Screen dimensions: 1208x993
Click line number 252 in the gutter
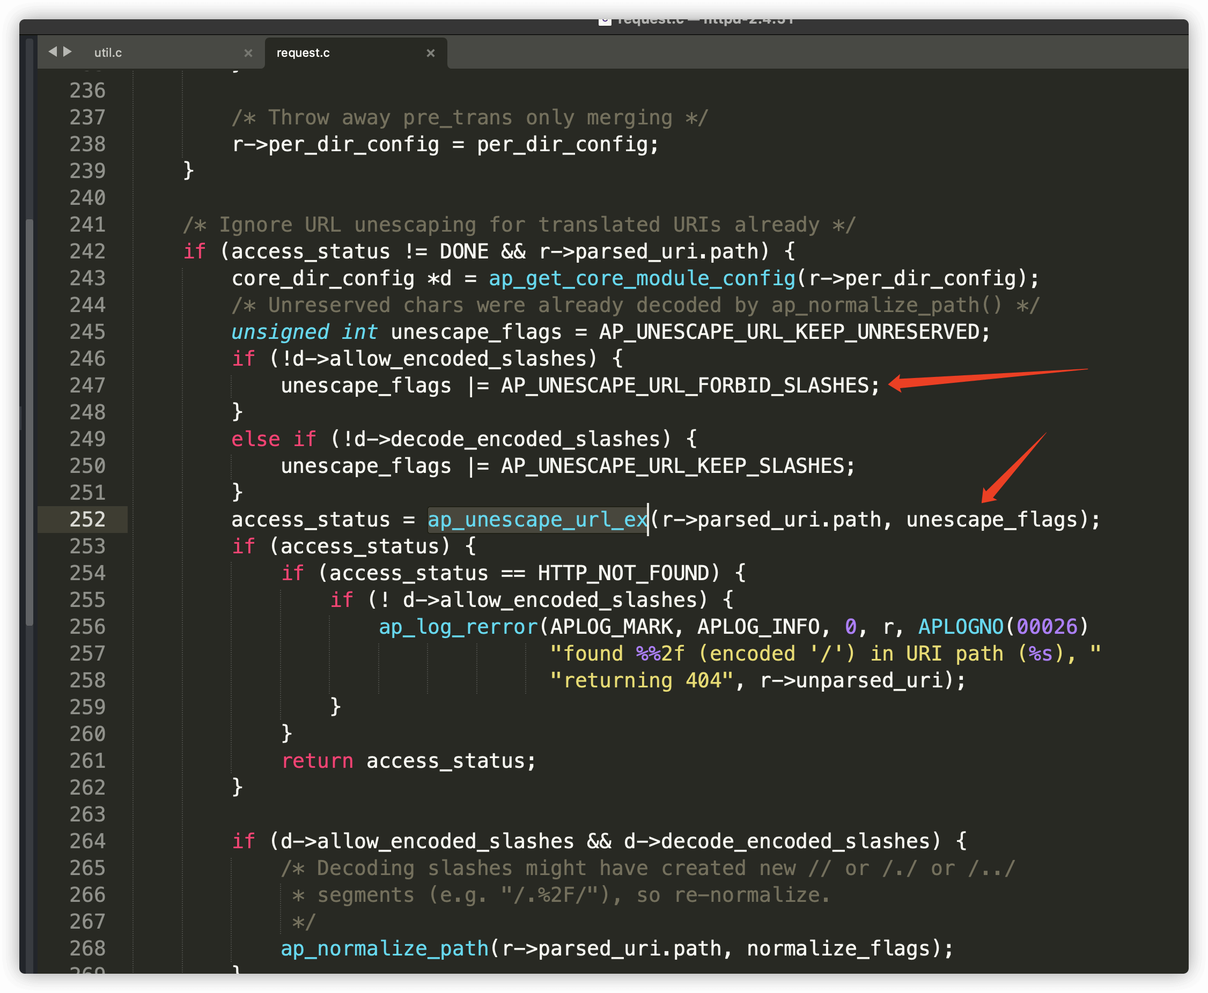pyautogui.click(x=87, y=520)
